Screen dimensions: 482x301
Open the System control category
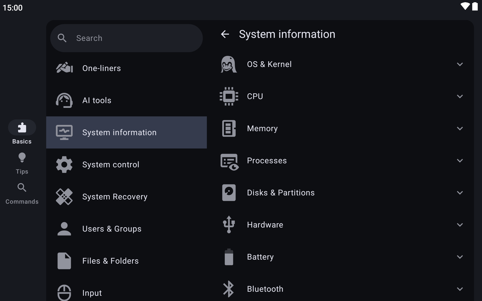pyautogui.click(x=127, y=165)
